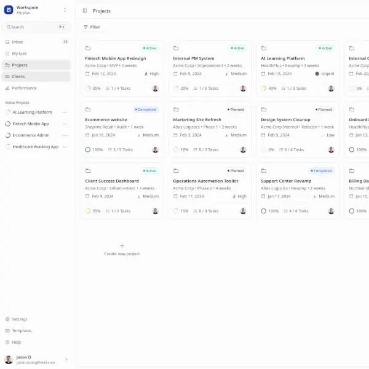
Task: Click folder icon on Operations Automation Toolkit card
Action: pyautogui.click(x=176, y=170)
